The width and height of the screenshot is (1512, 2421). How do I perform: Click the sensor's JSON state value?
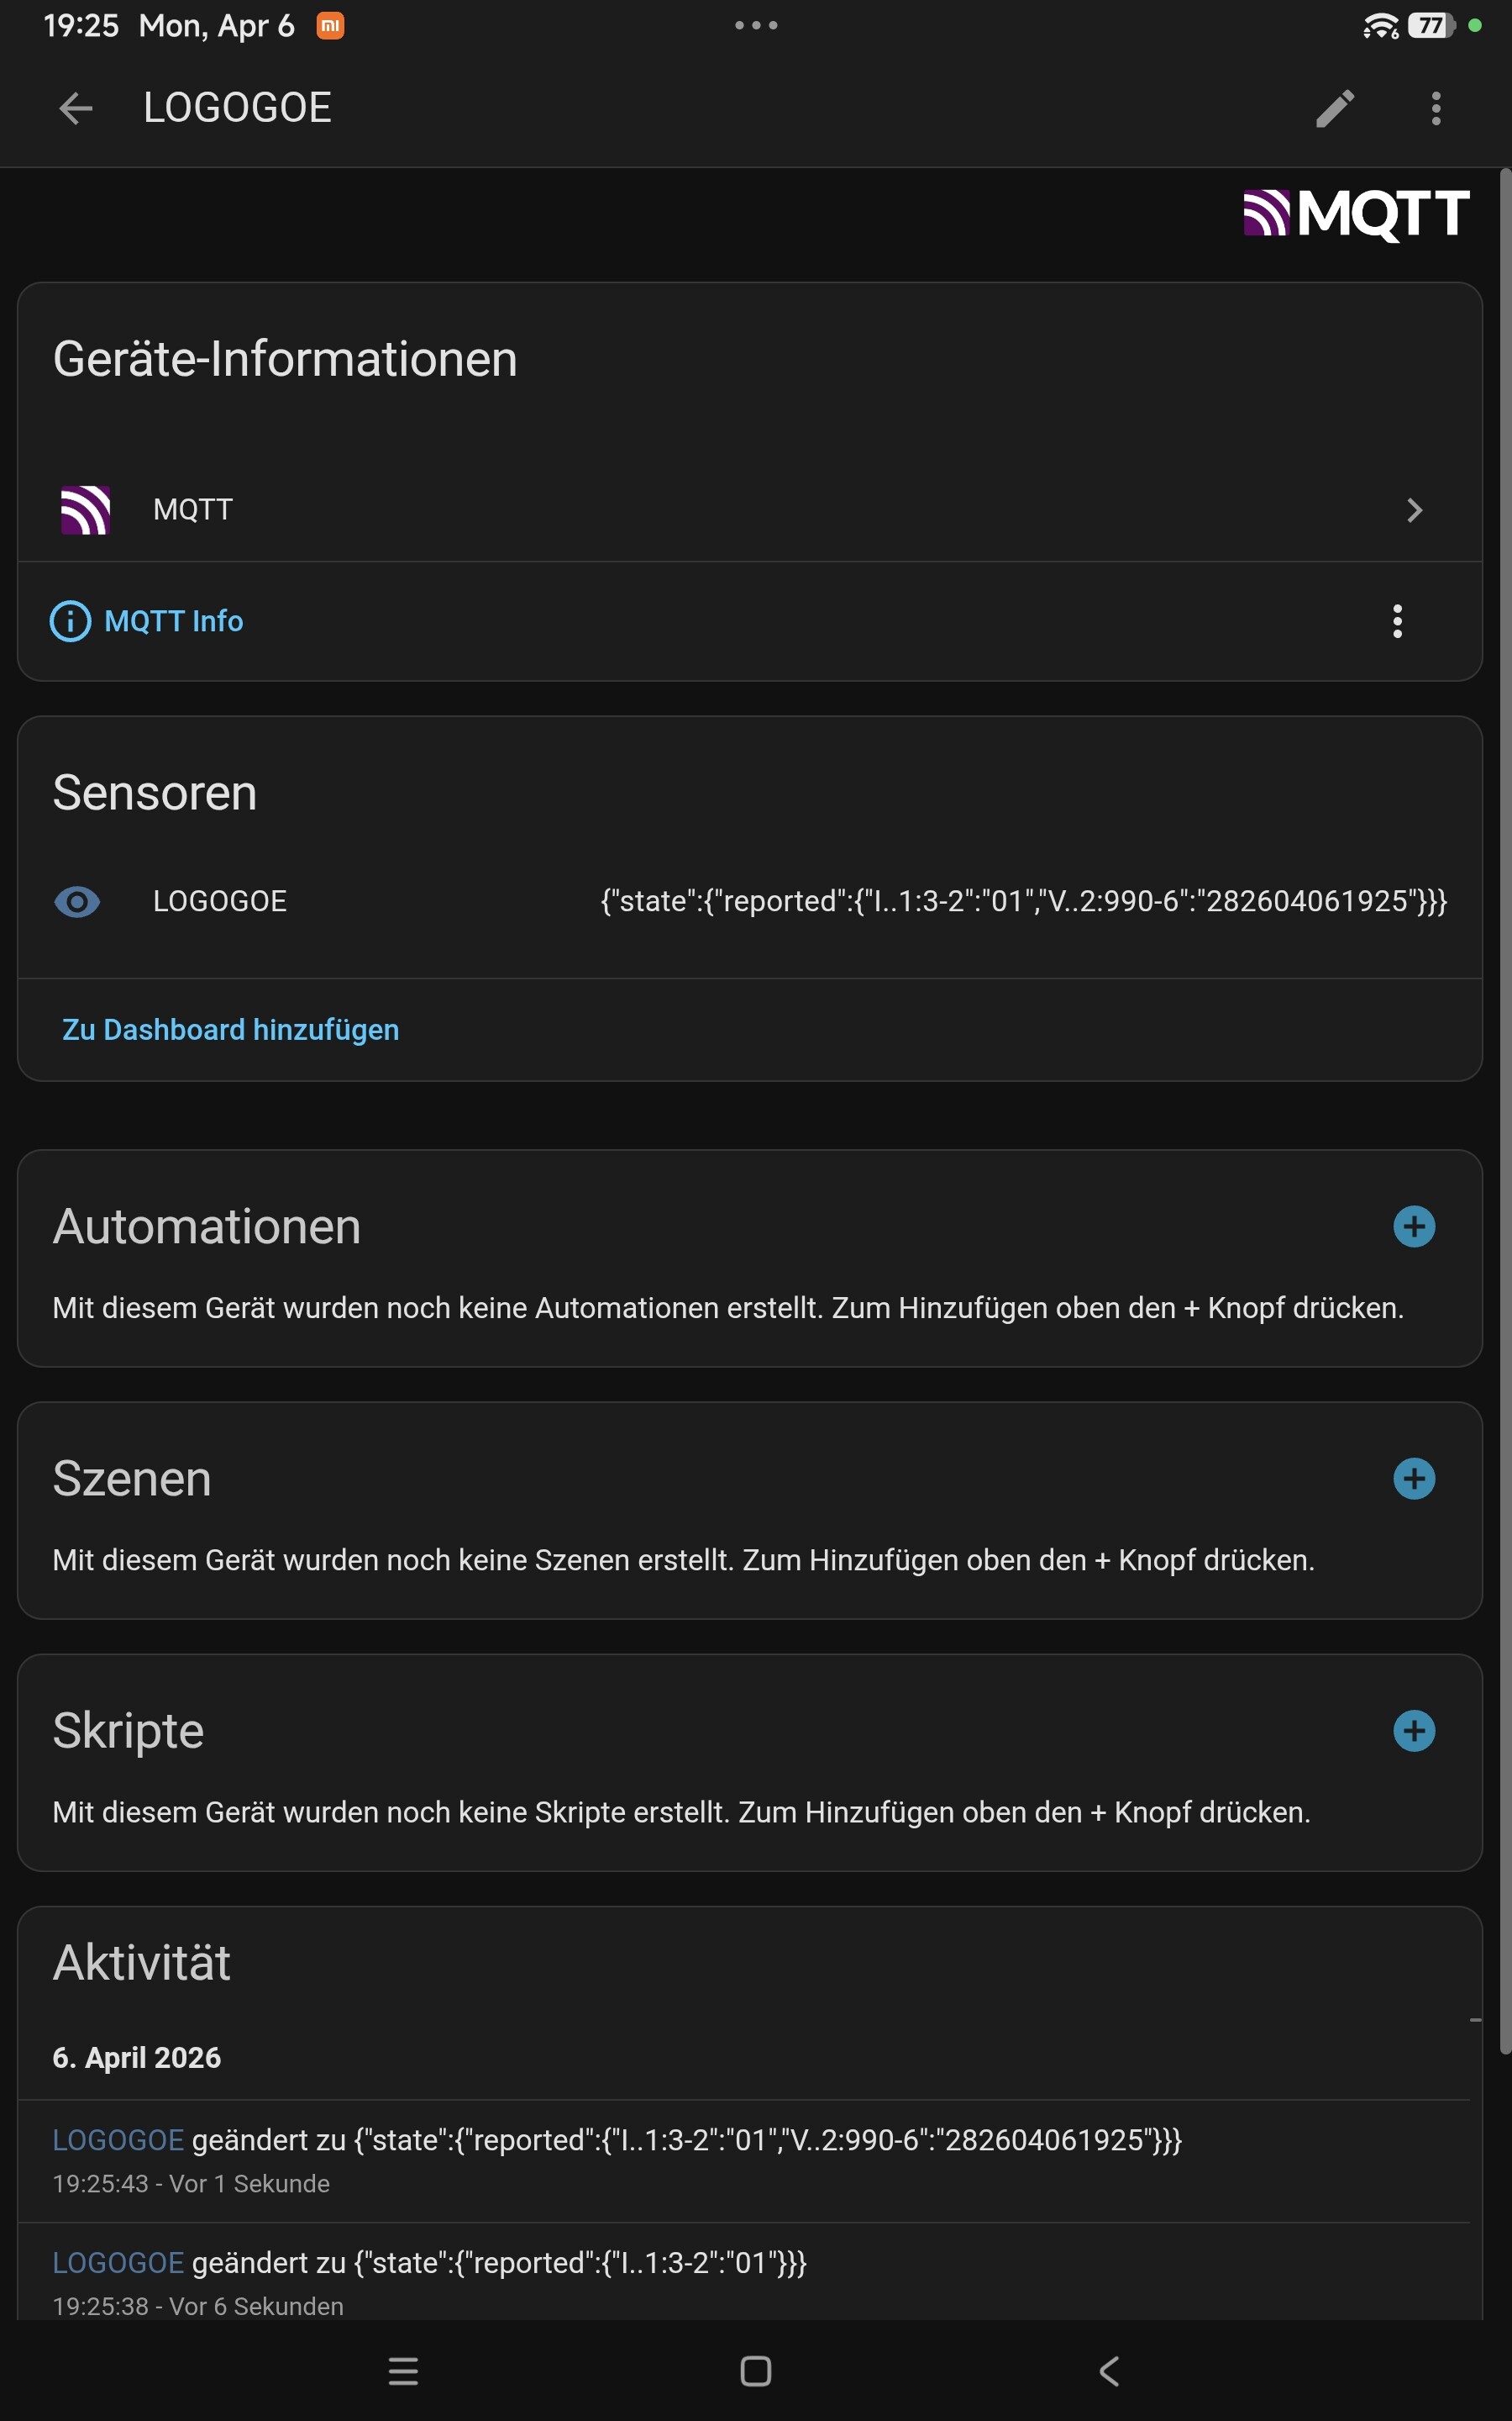(1022, 901)
